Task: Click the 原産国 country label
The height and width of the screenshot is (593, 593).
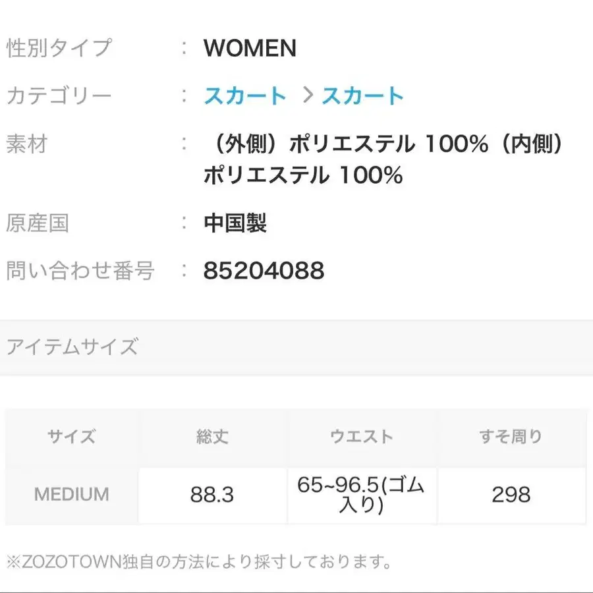Action: tap(38, 223)
